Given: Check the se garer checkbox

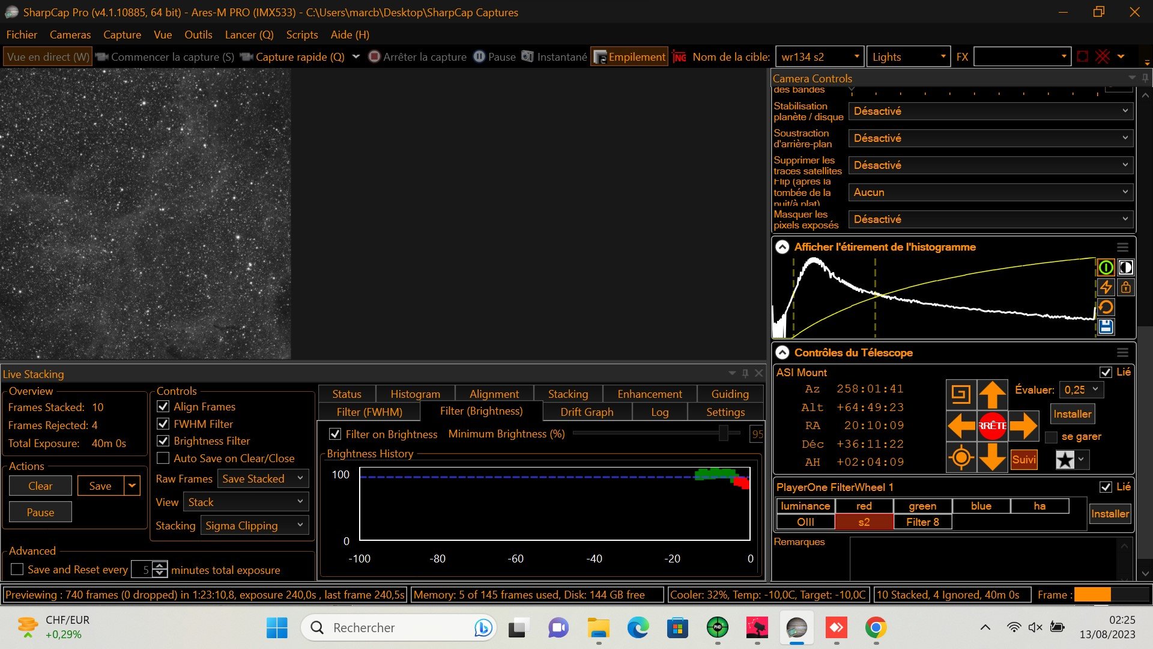Looking at the screenshot, I should pos(1051,437).
